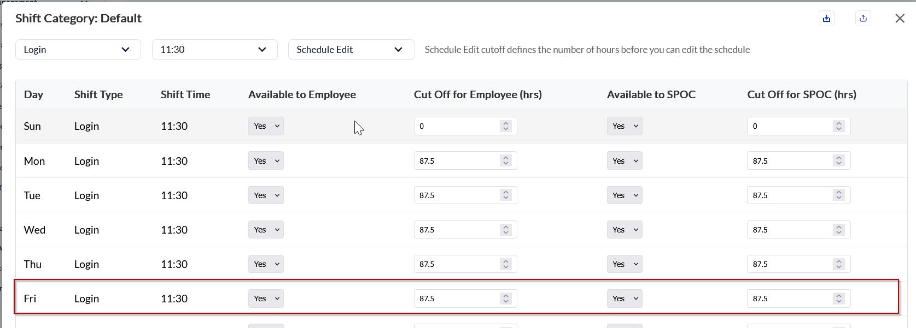The image size is (916, 328).
Task: Change Monday Available to SPOC selection
Action: [x=625, y=161]
